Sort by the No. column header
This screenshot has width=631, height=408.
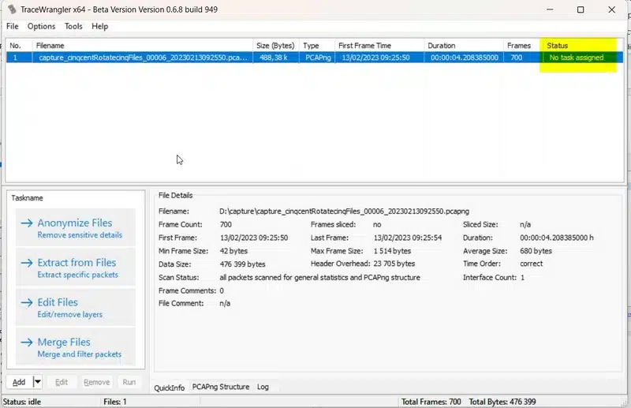click(x=18, y=46)
